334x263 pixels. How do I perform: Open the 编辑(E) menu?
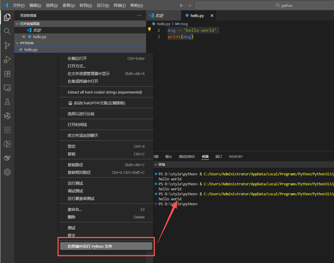[35, 5]
